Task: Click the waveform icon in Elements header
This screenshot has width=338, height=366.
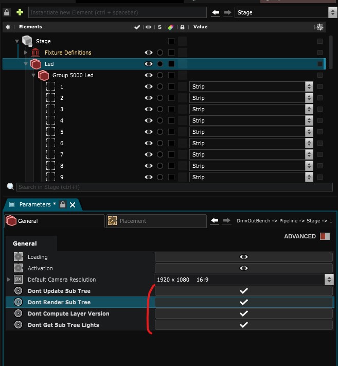Action: coord(320,27)
